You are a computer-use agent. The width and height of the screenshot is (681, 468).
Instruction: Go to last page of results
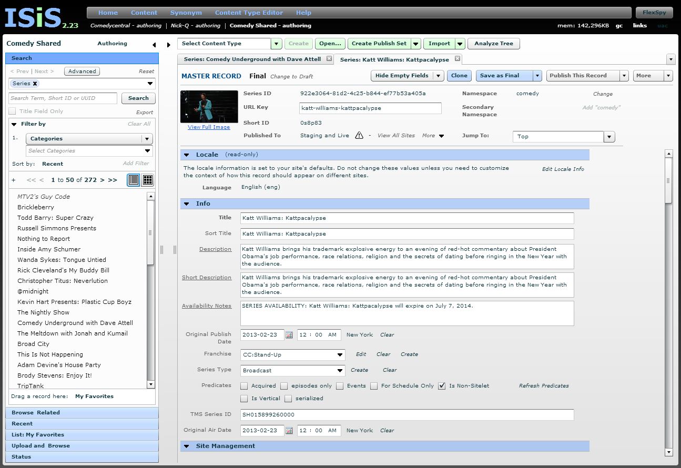point(113,180)
